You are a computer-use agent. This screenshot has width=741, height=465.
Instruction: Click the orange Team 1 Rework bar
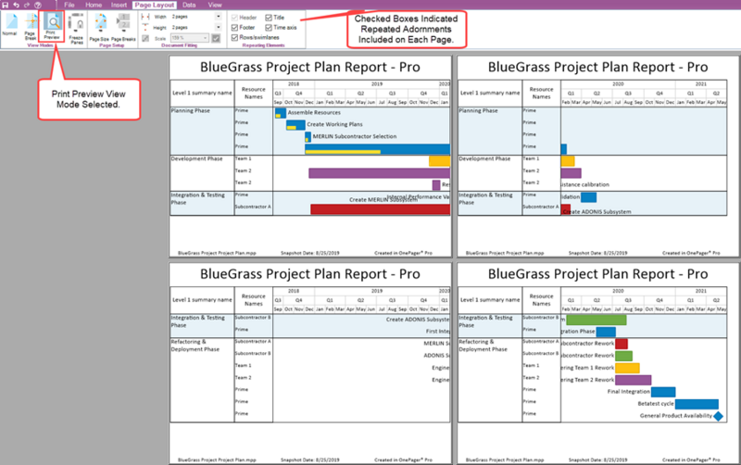click(627, 368)
